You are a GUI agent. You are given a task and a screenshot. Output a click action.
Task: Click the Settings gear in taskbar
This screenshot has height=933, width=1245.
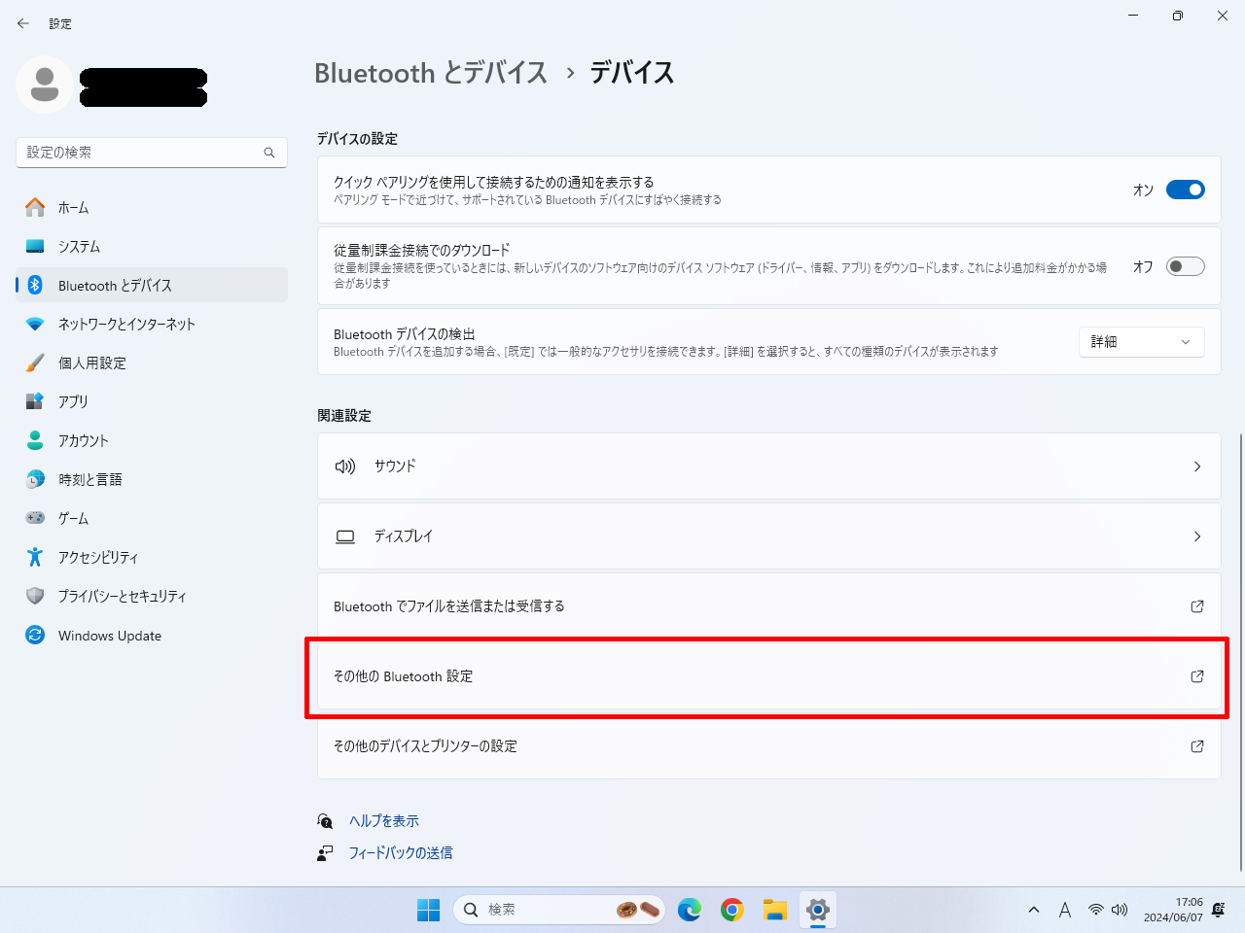pos(818,910)
